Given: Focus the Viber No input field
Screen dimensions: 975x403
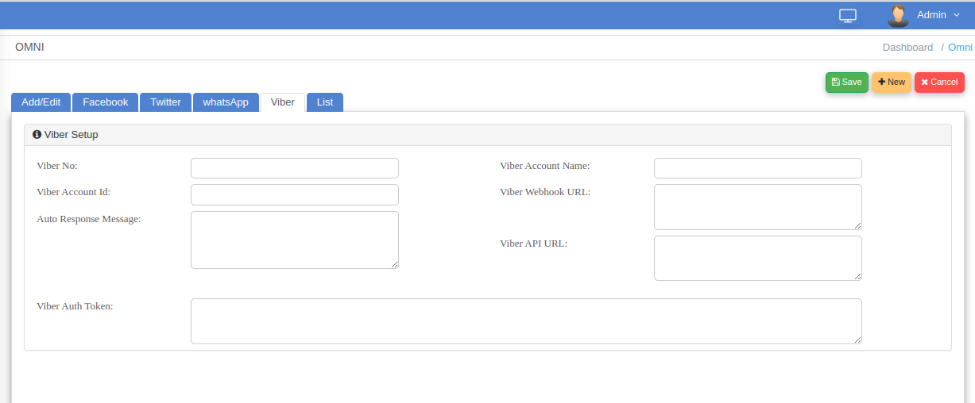Looking at the screenshot, I should point(294,168).
